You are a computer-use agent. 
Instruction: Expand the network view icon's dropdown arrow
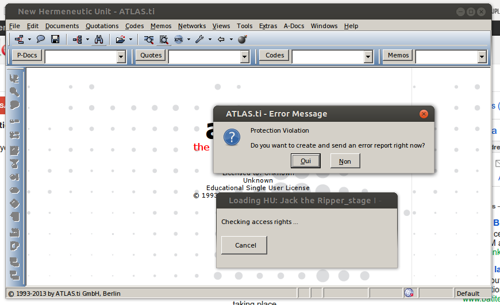(x=30, y=40)
